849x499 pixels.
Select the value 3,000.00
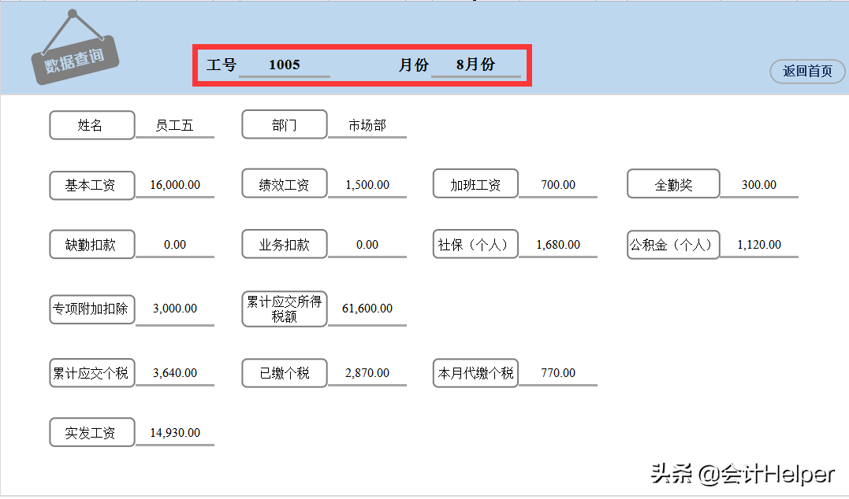click(x=175, y=309)
